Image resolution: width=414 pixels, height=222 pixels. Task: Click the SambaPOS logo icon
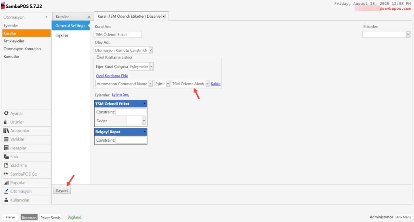coord(3,6)
